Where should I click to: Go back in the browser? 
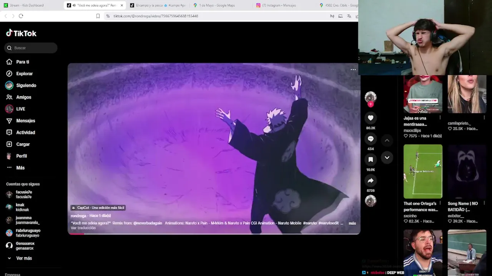pos(5,16)
